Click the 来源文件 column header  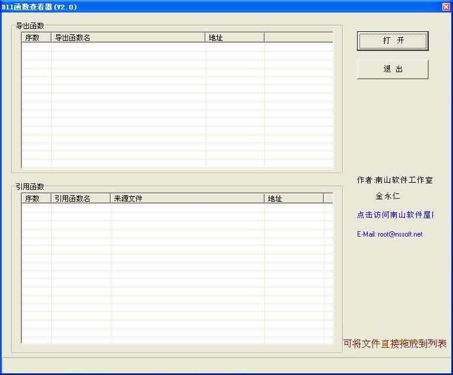(187, 198)
